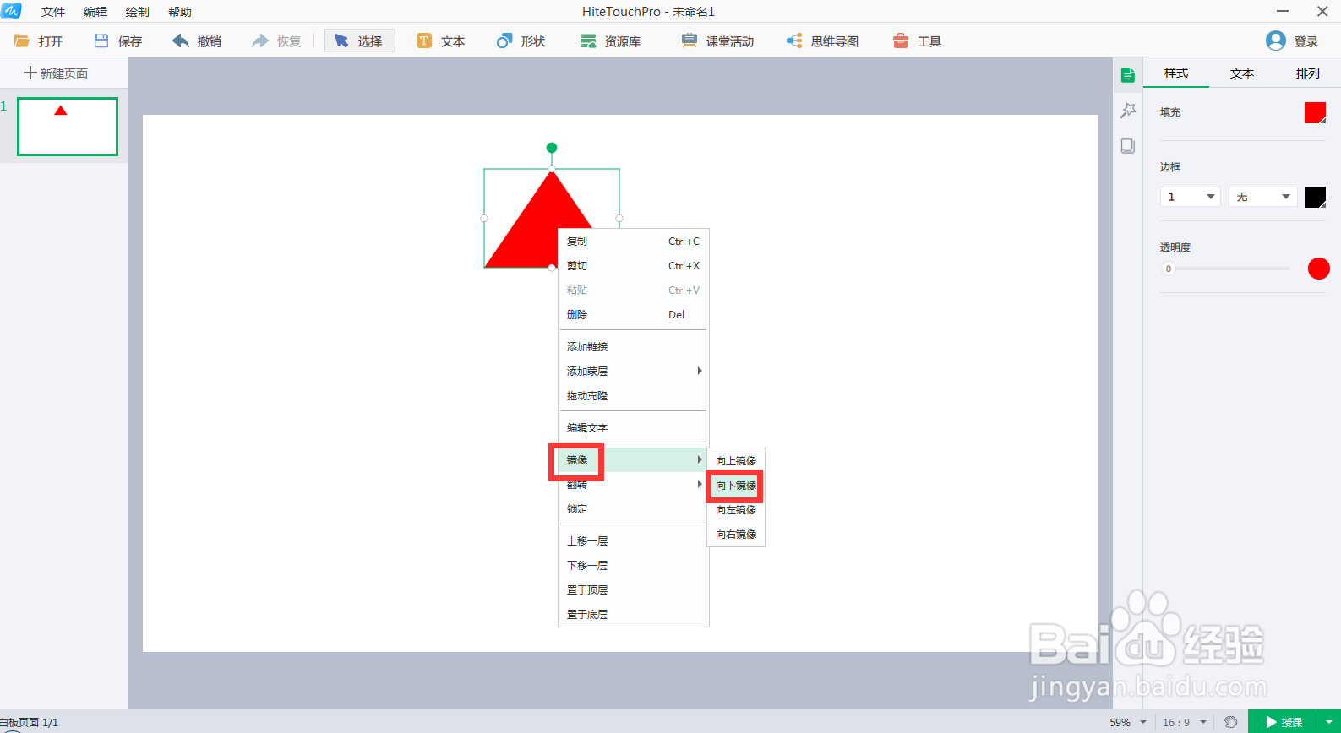
Task: Switch to the 文本 properties tab
Action: pos(1242,73)
